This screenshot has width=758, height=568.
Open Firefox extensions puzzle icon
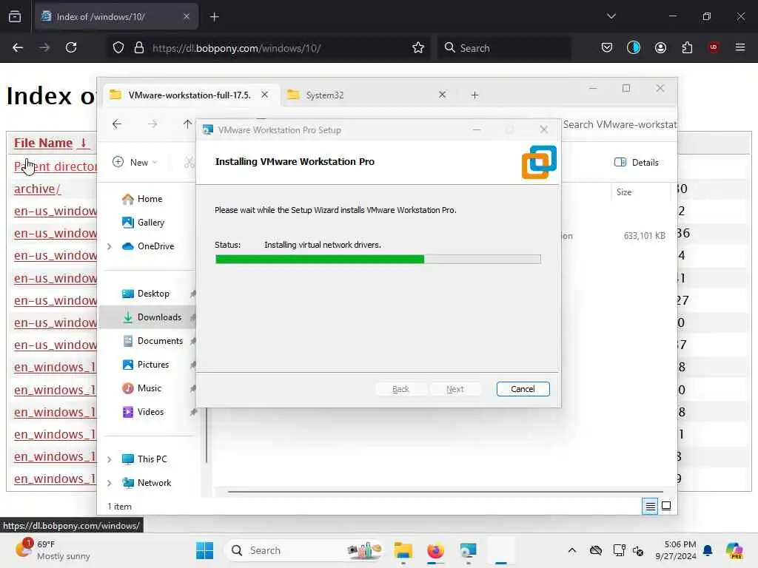pyautogui.click(x=687, y=47)
